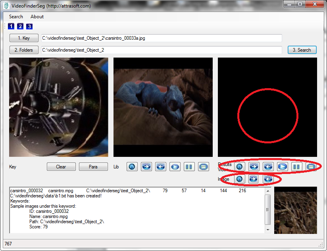Open the Search menu
327x251 pixels.
tap(16, 17)
